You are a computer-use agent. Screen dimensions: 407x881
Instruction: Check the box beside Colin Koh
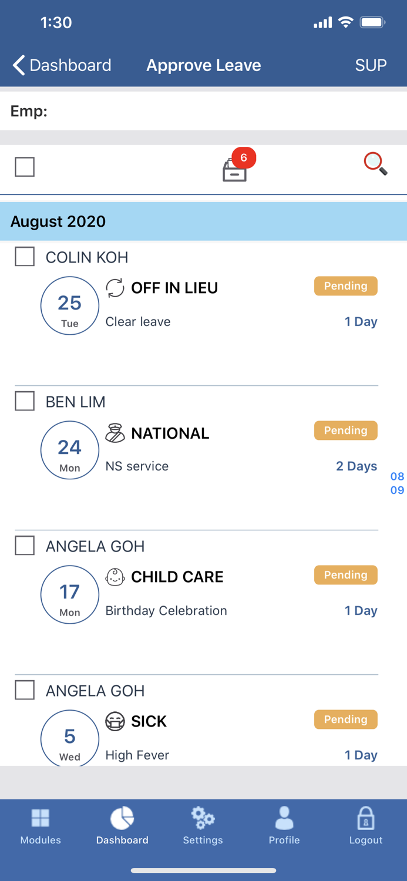(x=25, y=257)
